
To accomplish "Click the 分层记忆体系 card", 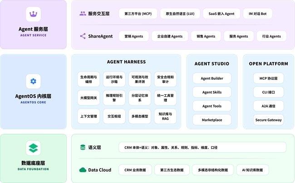I will (140, 98).
